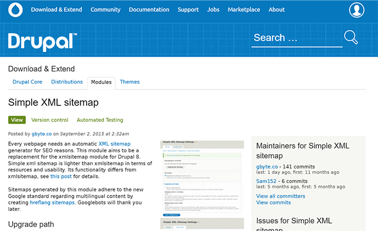Open the About menu item
The height and width of the screenshot is (231, 378).
276,10
